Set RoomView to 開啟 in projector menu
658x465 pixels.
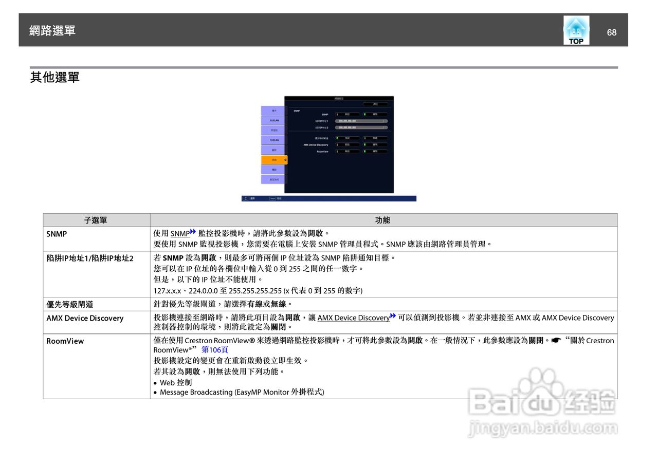tap(348, 152)
